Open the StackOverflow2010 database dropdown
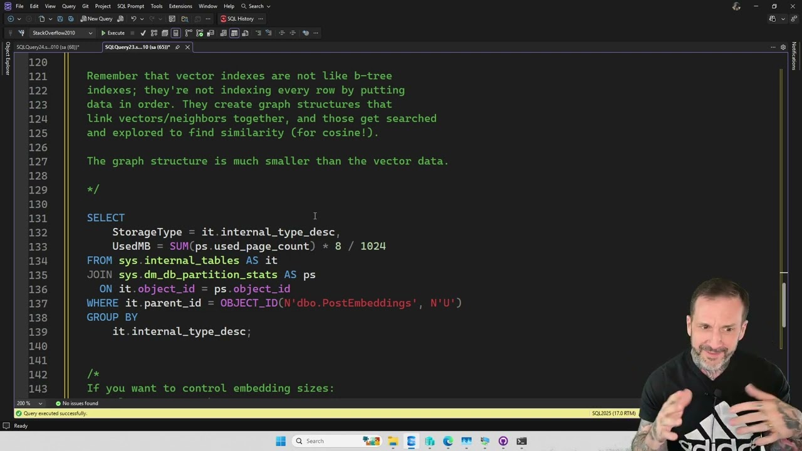 61,33
